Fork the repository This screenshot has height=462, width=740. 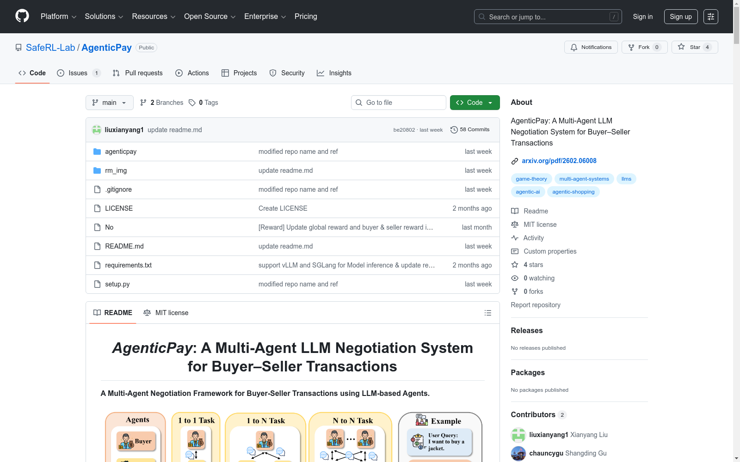coord(645,47)
